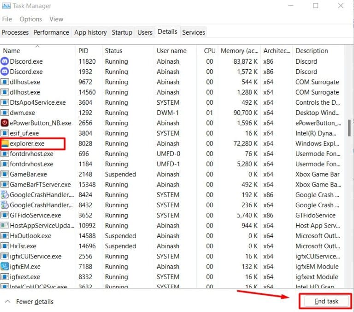Click the red ePowerButton_NB.exe icon
The width and height of the screenshot is (354, 312).
coord(5,123)
